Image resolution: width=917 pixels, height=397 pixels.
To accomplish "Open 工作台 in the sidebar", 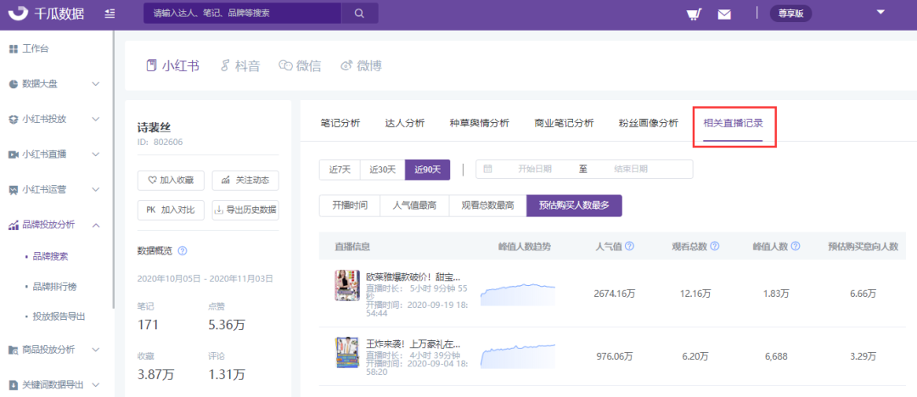I will pos(35,48).
